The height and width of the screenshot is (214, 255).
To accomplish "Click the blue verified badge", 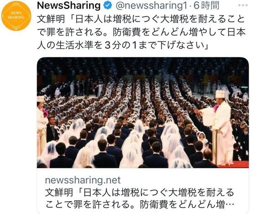I will pyautogui.click(x=108, y=6).
